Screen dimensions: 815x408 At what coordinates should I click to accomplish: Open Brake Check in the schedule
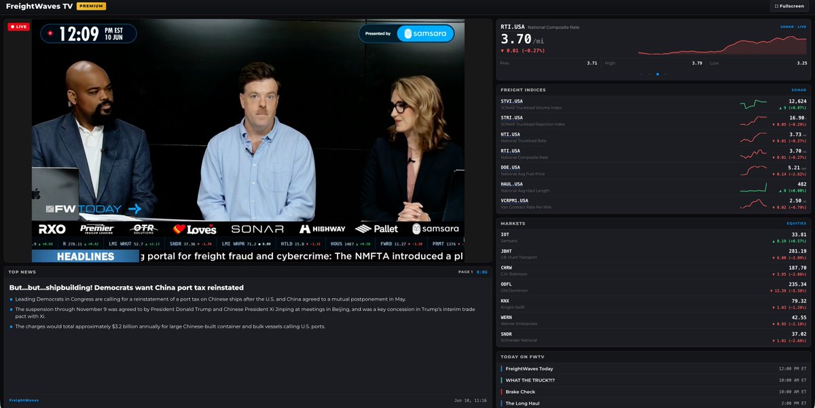click(653, 392)
